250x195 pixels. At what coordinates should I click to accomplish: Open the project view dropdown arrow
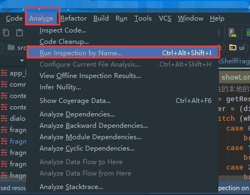click(x=22, y=61)
